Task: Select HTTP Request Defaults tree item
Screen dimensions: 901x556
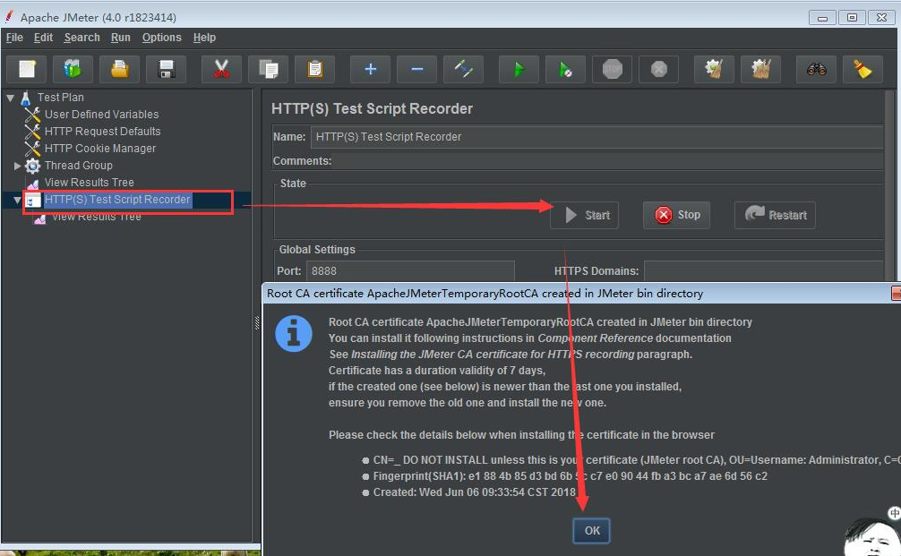Action: click(x=102, y=132)
